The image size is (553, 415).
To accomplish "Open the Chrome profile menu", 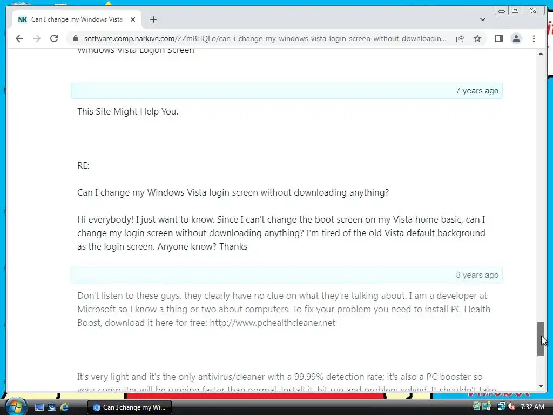I will (516, 38).
